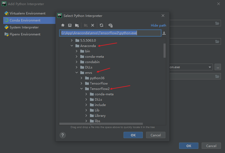This screenshot has height=153, width=225.
Task: Go to the home directory icon
Action: (63, 25)
